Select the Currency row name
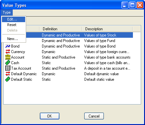The image size is (145, 125). pos(18,52)
